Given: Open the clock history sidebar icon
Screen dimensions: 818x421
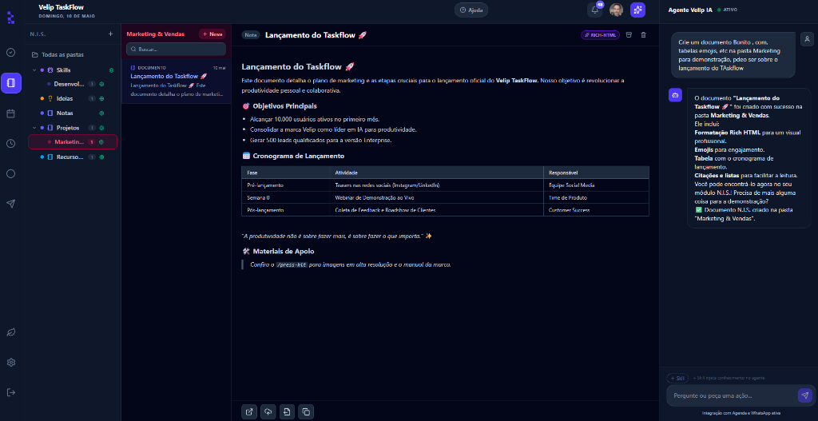Looking at the screenshot, I should [x=11, y=144].
